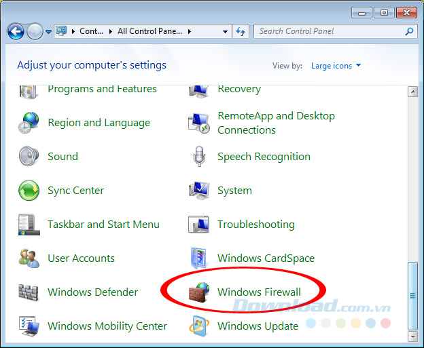Image resolution: width=424 pixels, height=348 pixels.
Task: Maximize the Control Panel window
Action: coord(385,12)
